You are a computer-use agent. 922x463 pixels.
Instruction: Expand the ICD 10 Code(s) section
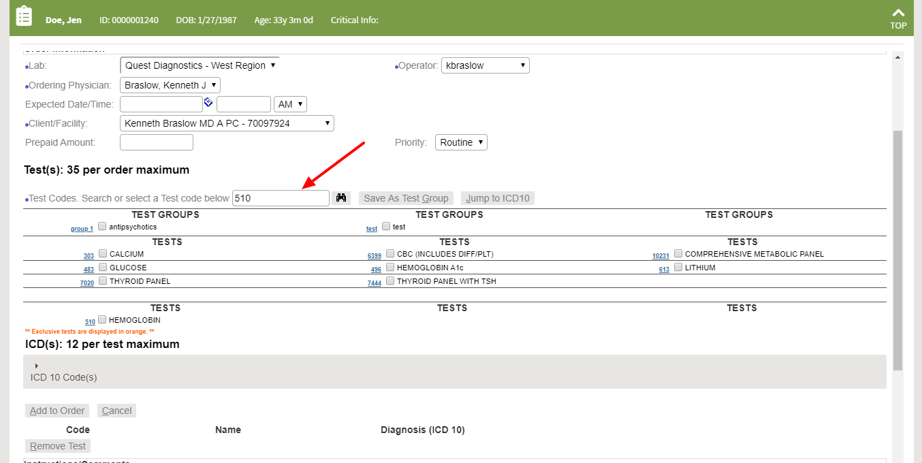36,366
